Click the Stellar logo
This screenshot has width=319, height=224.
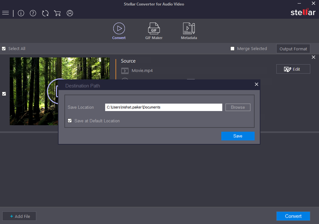pyautogui.click(x=303, y=12)
